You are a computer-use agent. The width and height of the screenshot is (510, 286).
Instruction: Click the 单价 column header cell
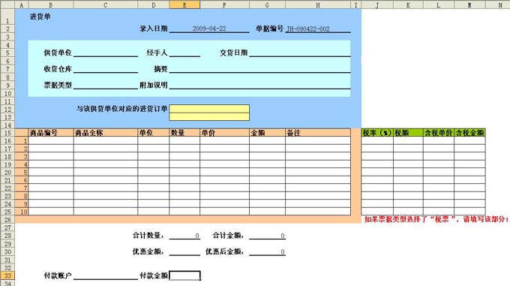[224, 133]
